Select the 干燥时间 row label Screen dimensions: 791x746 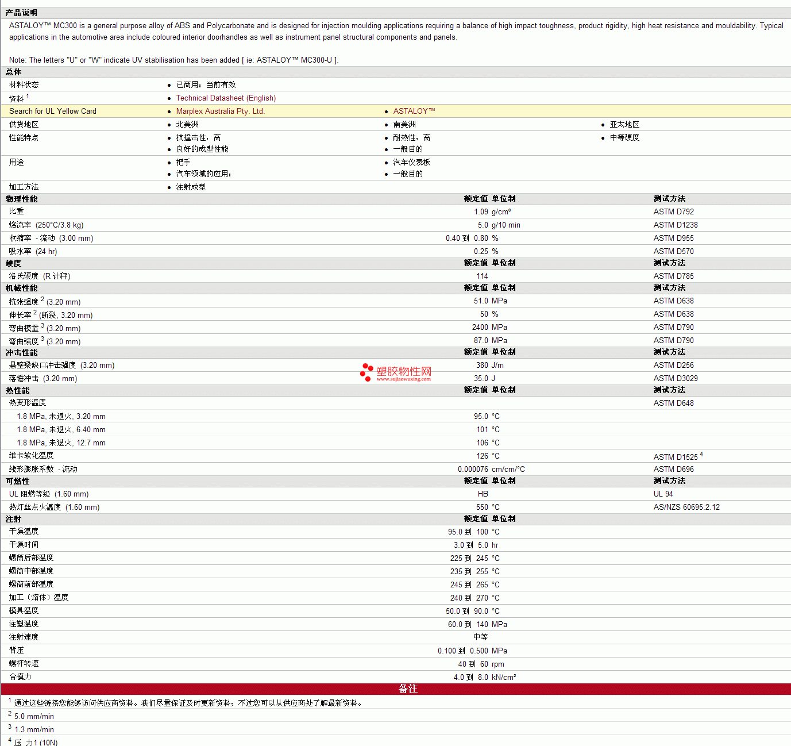tap(24, 545)
